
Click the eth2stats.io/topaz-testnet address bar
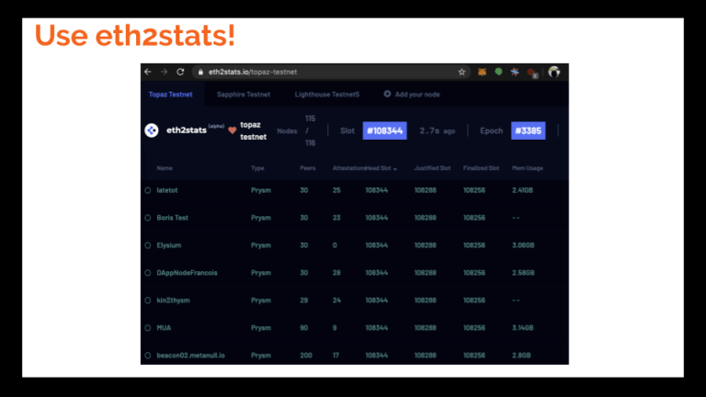coord(331,72)
